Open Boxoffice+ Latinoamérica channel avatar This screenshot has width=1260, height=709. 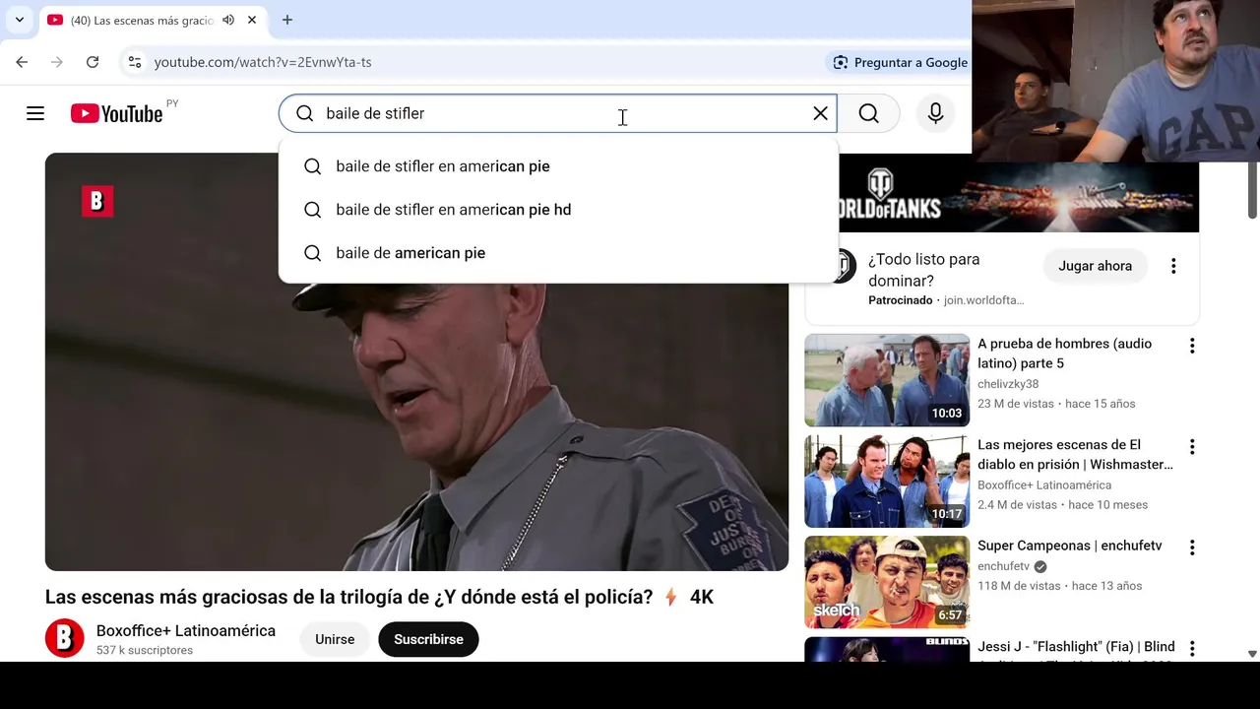(x=64, y=639)
